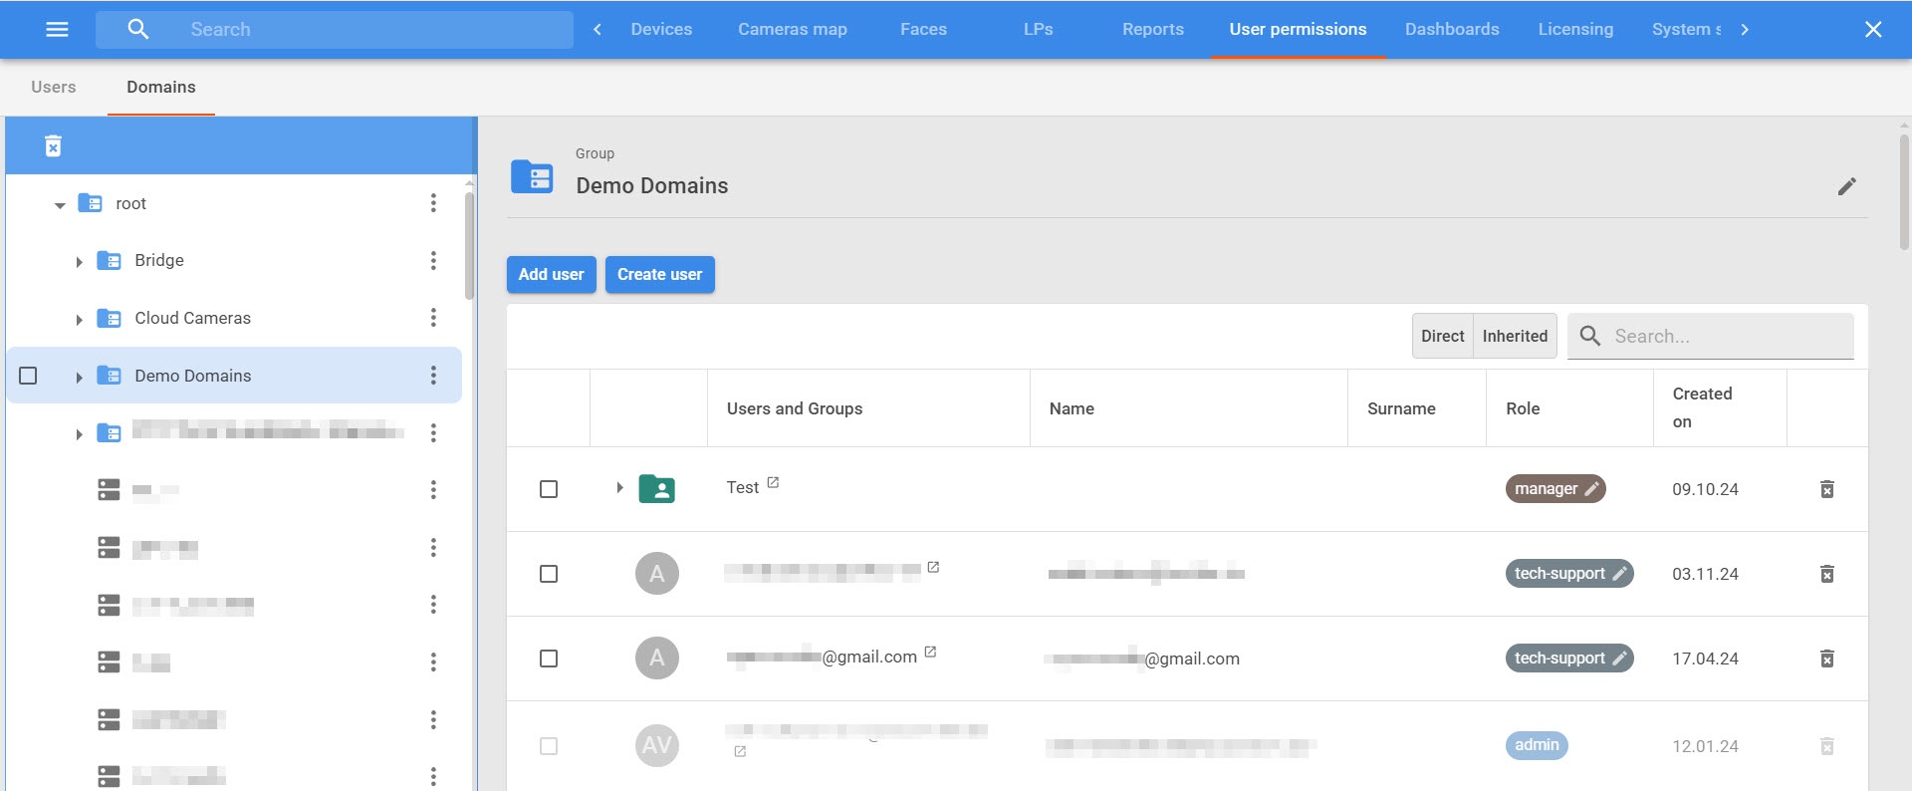This screenshot has height=791, width=1912.
Task: Check the Demo Domains tree checkbox
Action: (28, 376)
